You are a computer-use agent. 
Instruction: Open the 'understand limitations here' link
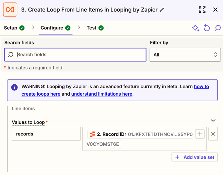(x=102, y=94)
